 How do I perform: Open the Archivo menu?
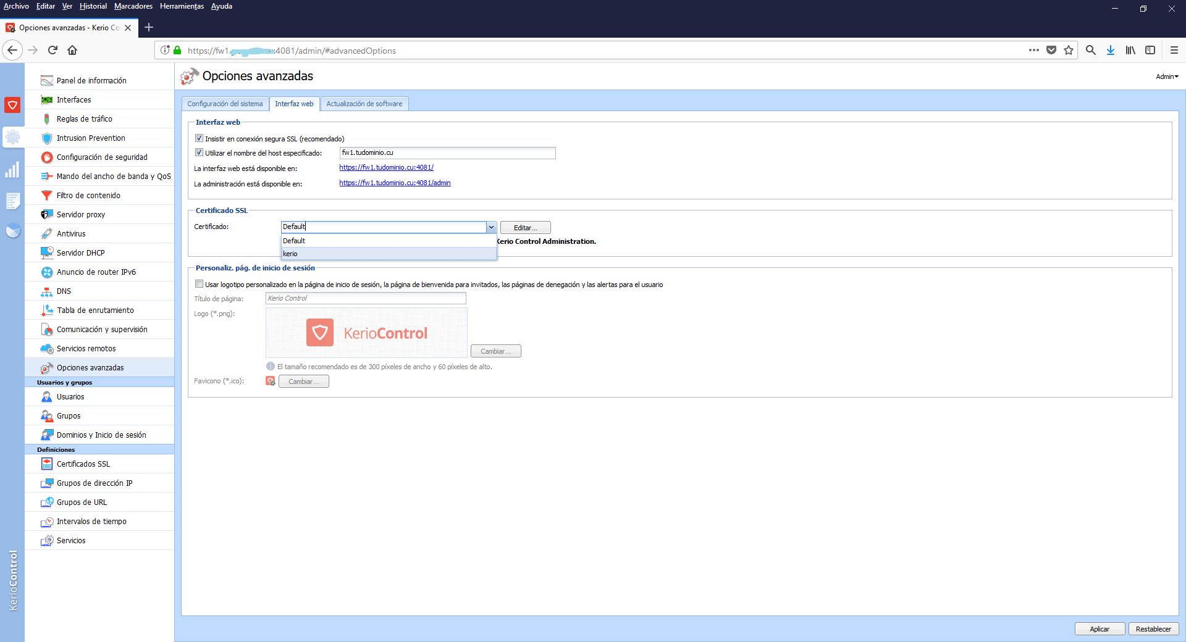[x=17, y=6]
